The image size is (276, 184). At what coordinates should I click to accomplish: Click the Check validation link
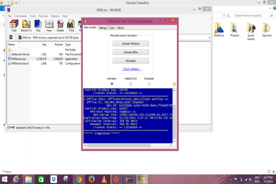pos(132,69)
